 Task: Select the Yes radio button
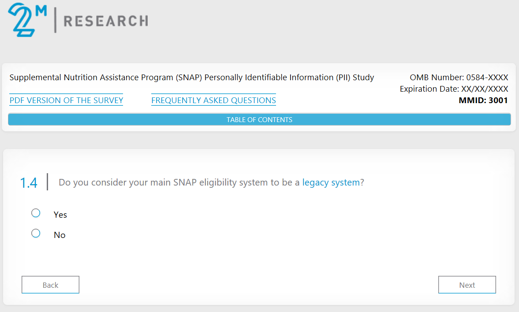click(x=36, y=213)
